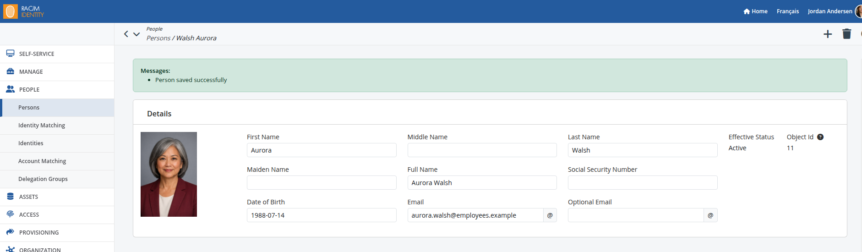Click the Active status value
This screenshot has width=862, height=252.
click(x=737, y=148)
